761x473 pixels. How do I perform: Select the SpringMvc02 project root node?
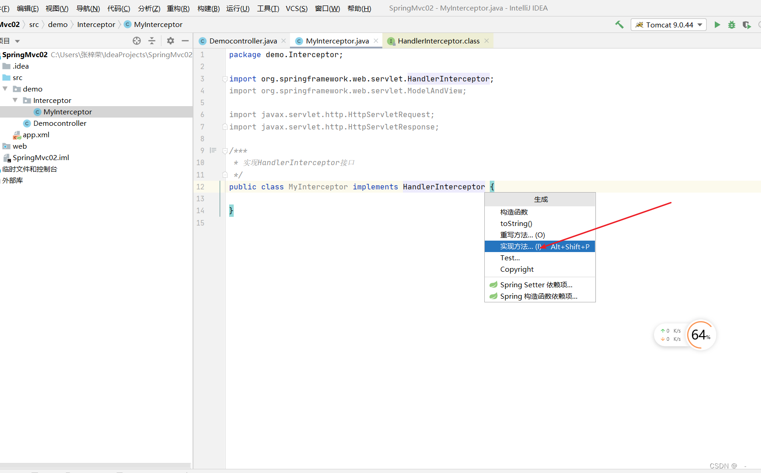(x=25, y=54)
